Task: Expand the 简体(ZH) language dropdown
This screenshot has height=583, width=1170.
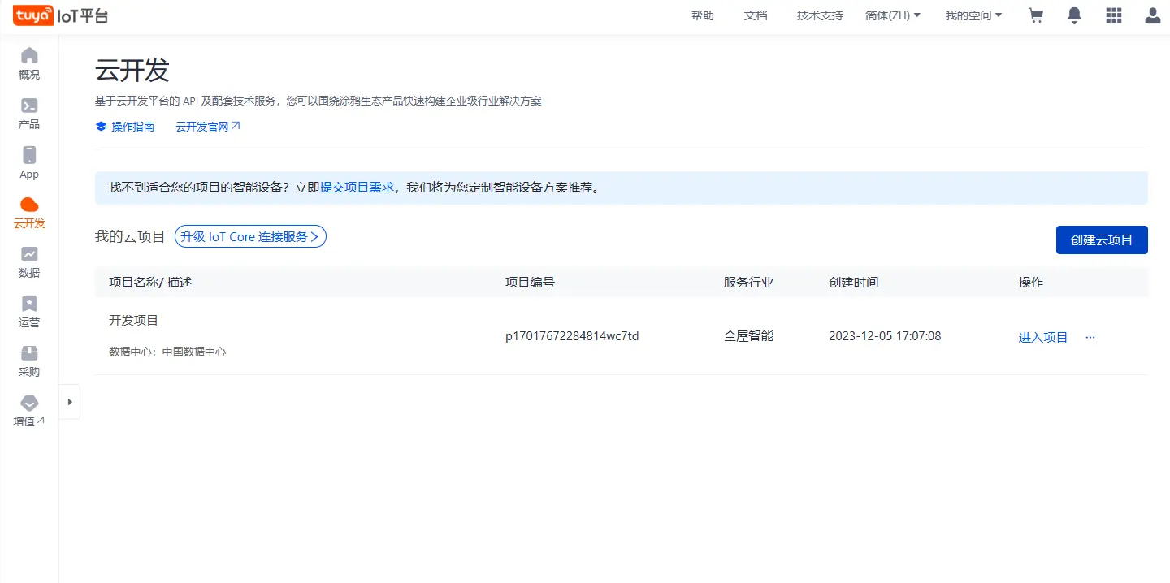Action: [893, 15]
